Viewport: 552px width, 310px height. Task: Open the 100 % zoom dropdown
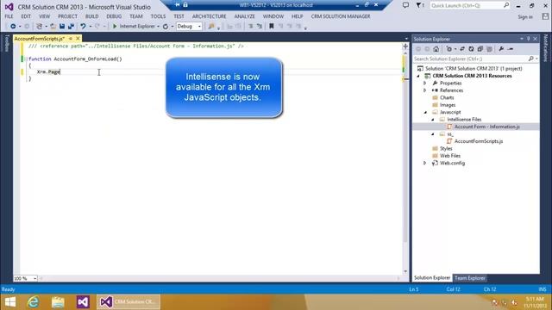pyautogui.click(x=34, y=278)
